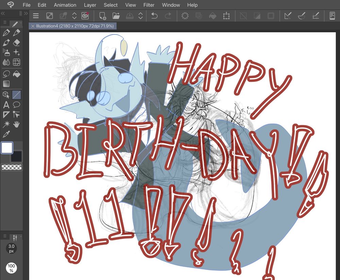
Task: Open the Clip Studio logo menu
Action: coord(11,4)
